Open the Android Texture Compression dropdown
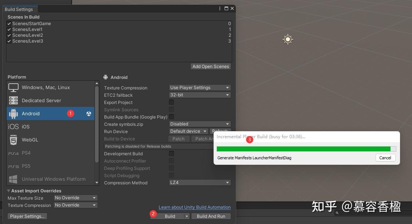The height and width of the screenshot is (224, 412). tap(200, 87)
